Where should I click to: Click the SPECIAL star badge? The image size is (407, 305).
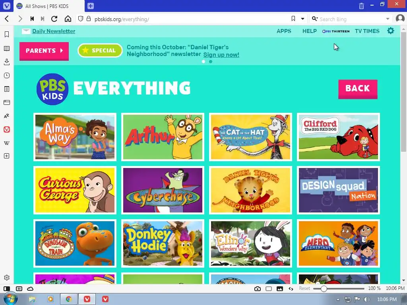click(x=100, y=50)
